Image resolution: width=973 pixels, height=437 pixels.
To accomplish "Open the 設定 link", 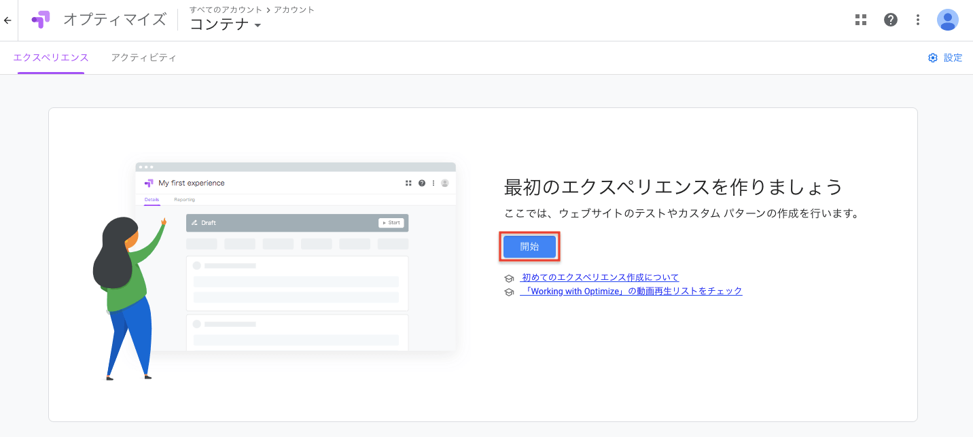I will 953,58.
